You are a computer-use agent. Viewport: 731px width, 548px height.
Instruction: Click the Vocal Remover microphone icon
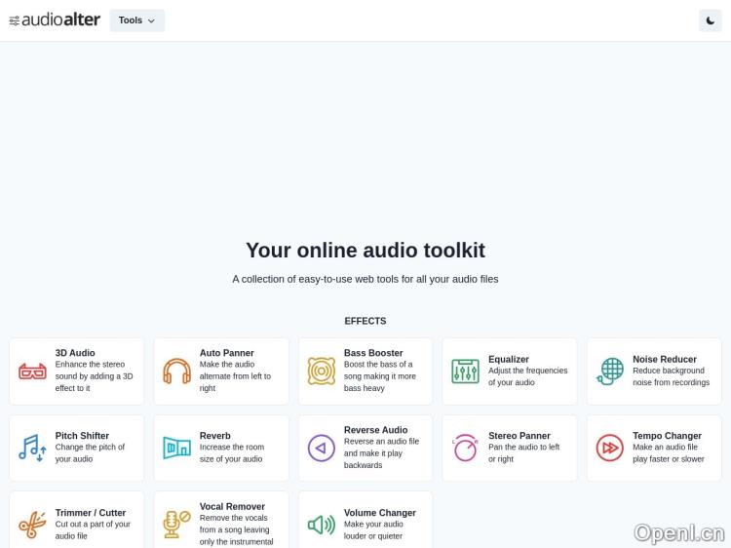[176, 525]
